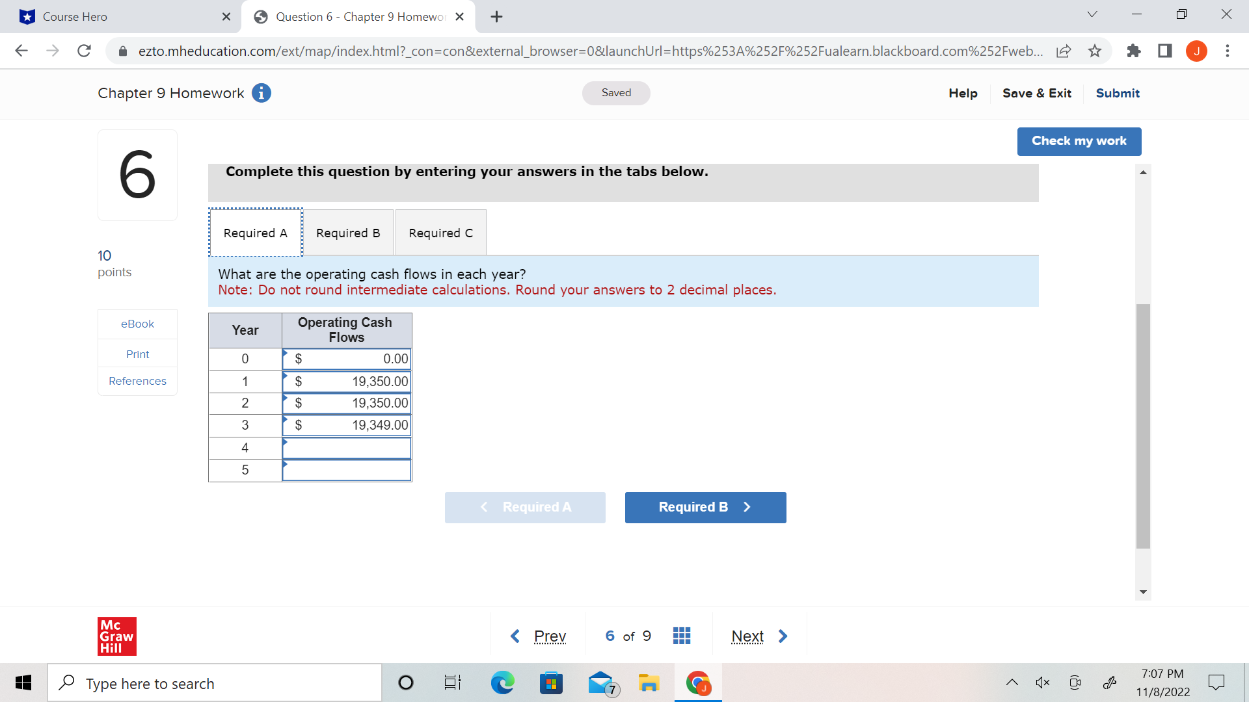1249x702 pixels.
Task: Toggle Windows Ink workspace in system tray
Action: click(1109, 682)
